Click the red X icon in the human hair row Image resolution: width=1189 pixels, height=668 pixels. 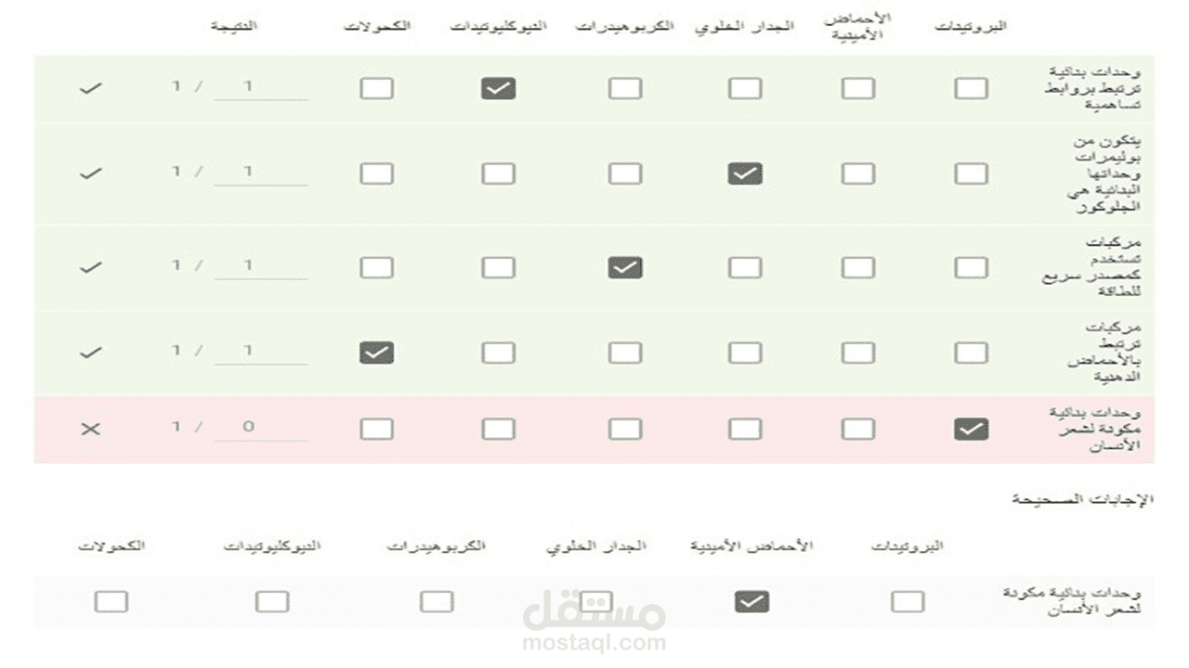(x=91, y=429)
